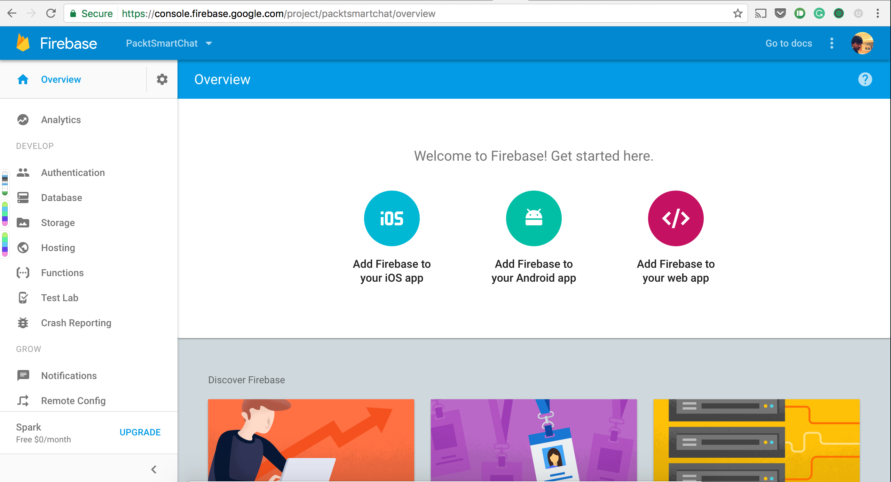The width and height of the screenshot is (891, 482).
Task: Expand the Firebase project settings gear
Action: click(162, 80)
